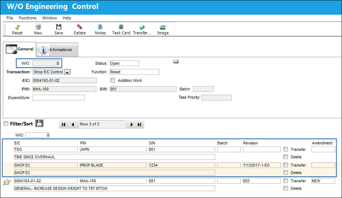Viewport: 342px width, 198px height.
Task: Click the TIME SINCE OVERHAUL description cell
Action: pos(115,157)
